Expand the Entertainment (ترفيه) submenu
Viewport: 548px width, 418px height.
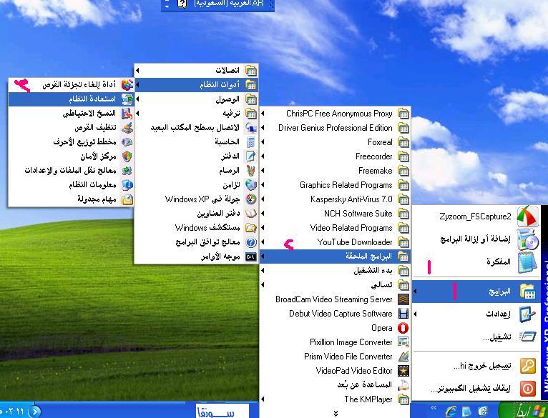[197, 113]
